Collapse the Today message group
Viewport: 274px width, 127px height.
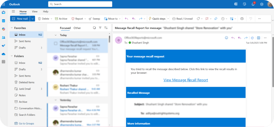pos(56,35)
